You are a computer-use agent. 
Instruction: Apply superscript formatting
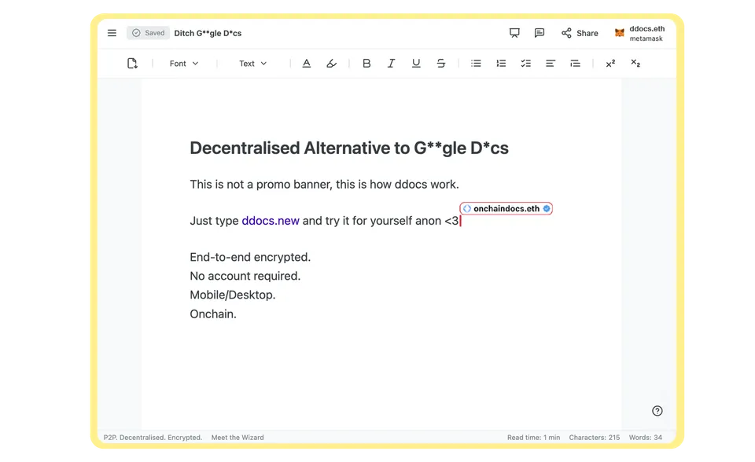[610, 63]
